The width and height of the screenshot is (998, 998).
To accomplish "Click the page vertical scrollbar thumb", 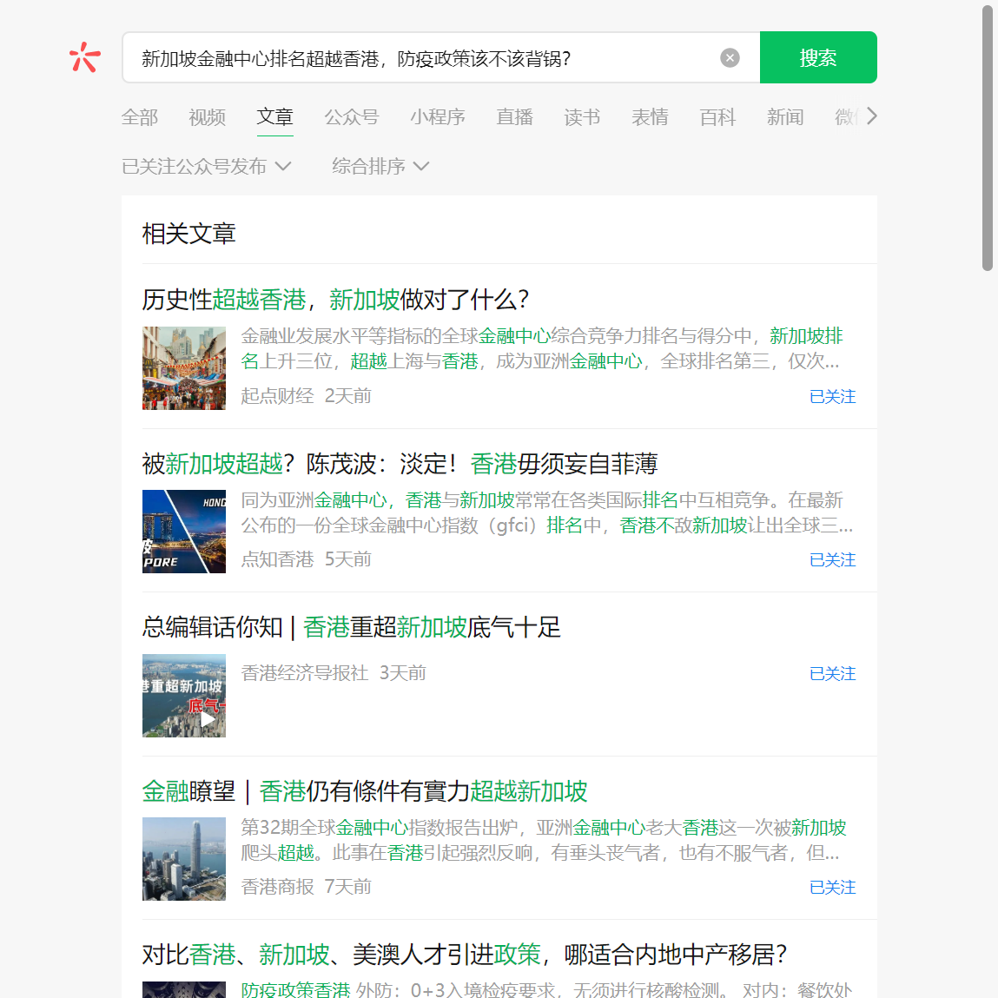I will click(x=988, y=137).
